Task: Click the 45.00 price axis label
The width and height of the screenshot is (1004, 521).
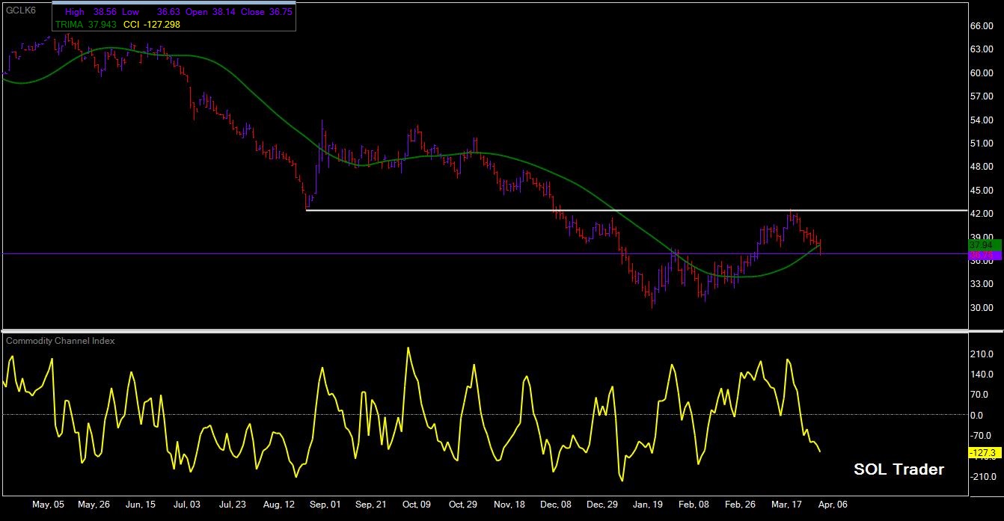Action: point(981,191)
